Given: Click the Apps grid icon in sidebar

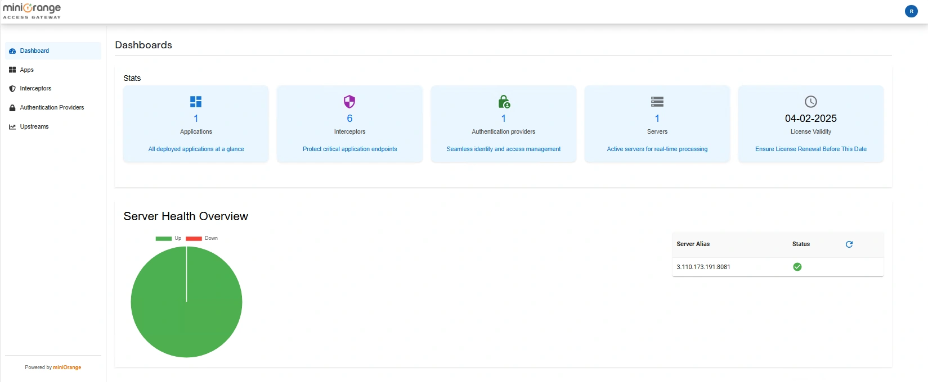Looking at the screenshot, I should point(12,70).
